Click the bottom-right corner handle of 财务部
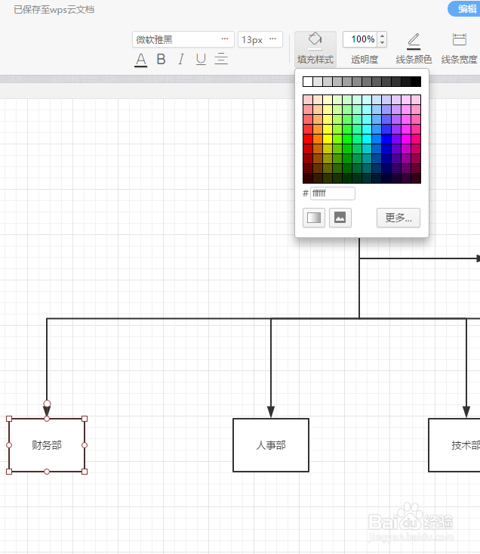Viewport: 480px width, 554px height. coord(85,472)
